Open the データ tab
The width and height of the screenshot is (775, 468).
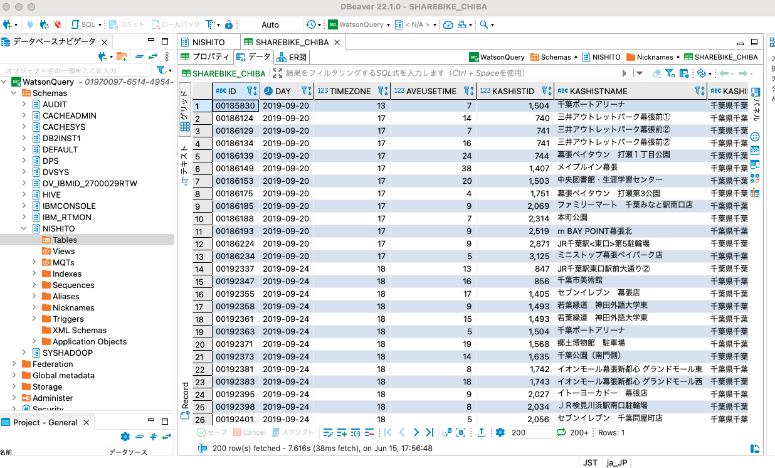(x=253, y=56)
